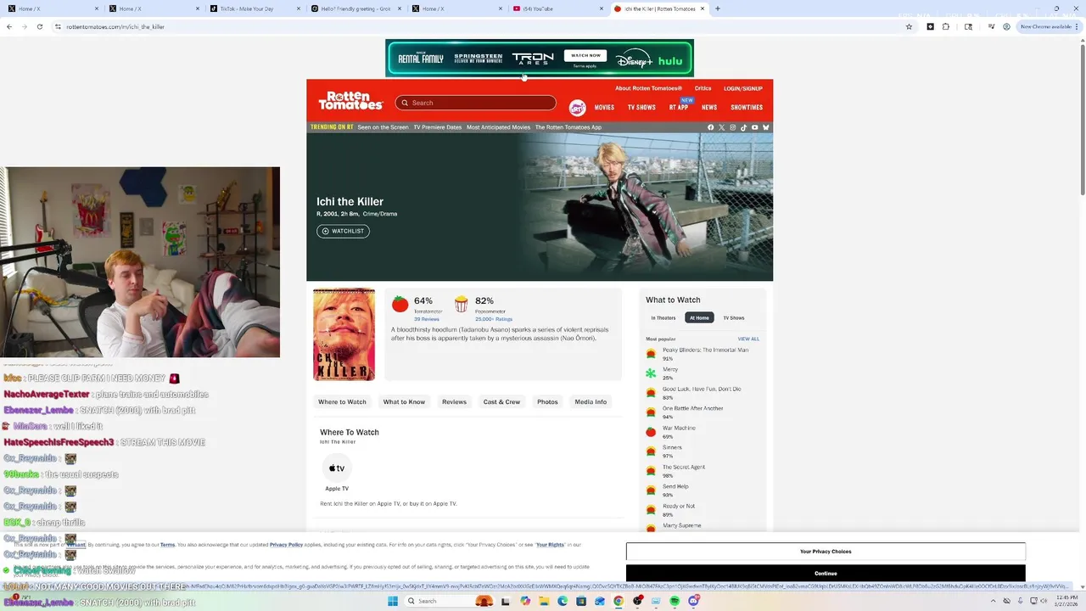This screenshot has width=1086, height=611.
Task: Open a new Chrome tab
Action: click(718, 8)
